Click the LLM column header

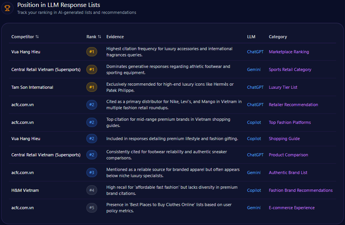[251, 37]
